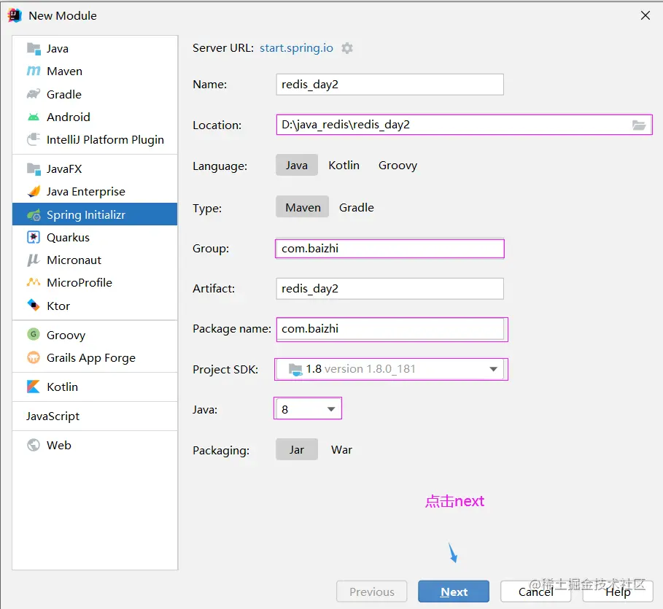Image resolution: width=663 pixels, height=609 pixels.
Task: Choose Maven as build type
Action: [x=302, y=207]
